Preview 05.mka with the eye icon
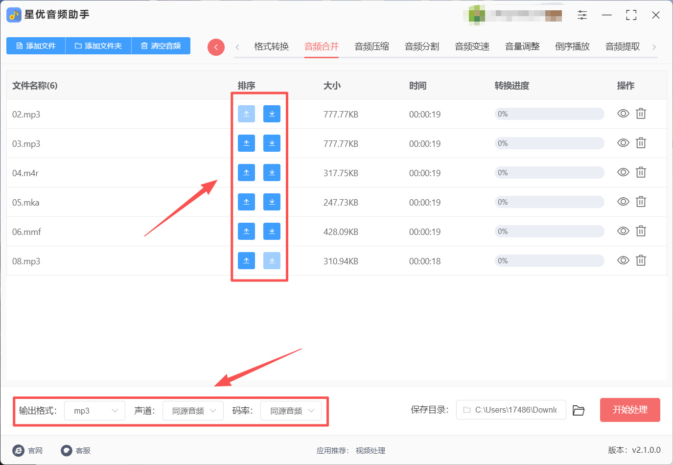 [x=623, y=202]
